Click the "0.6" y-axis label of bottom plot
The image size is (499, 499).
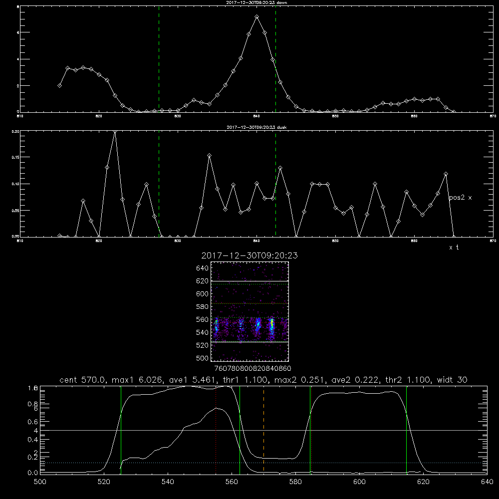tap(33, 422)
